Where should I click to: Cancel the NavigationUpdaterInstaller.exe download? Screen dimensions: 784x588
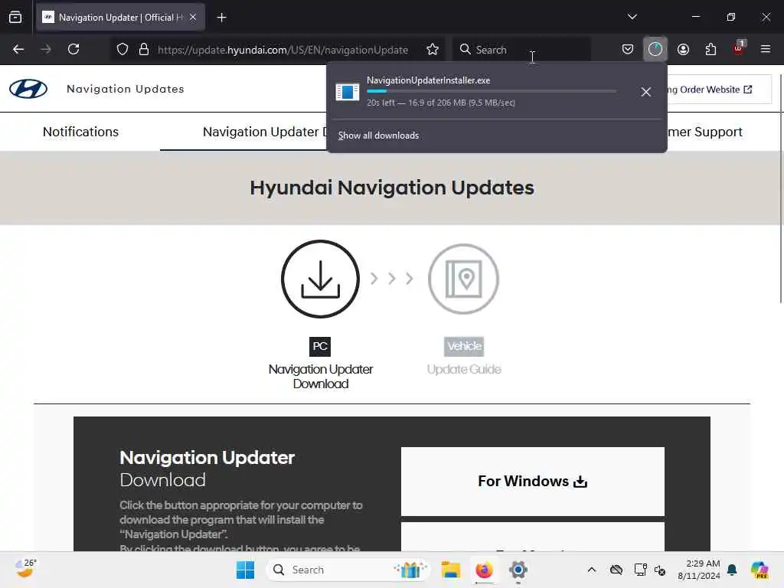646,92
